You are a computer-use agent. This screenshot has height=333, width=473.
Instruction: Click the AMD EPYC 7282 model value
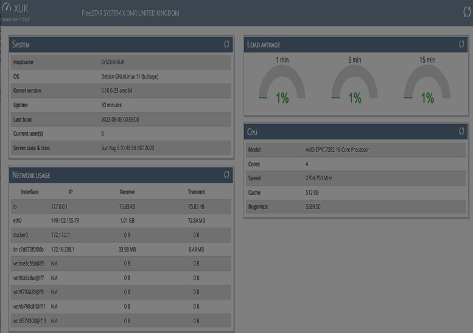click(337, 149)
